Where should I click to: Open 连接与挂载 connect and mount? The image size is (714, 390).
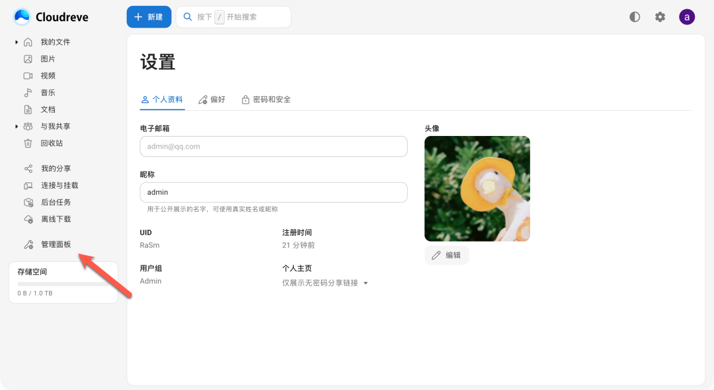click(x=59, y=185)
